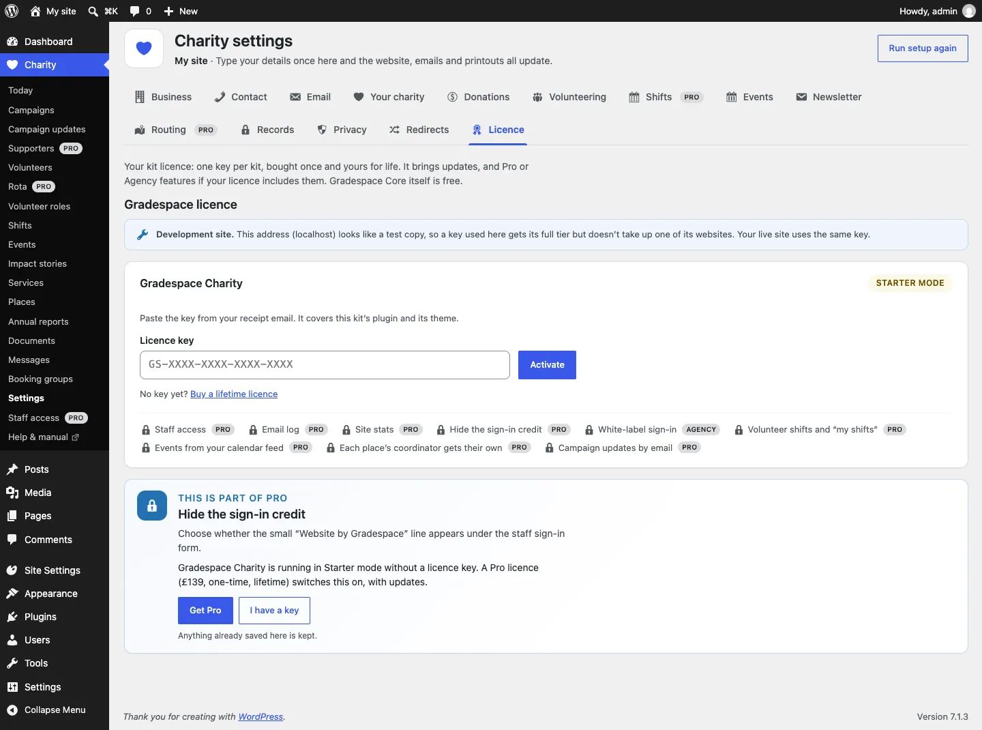The image size is (982, 730).
Task: Click the Dashboard gauge icon
Action: click(12, 42)
